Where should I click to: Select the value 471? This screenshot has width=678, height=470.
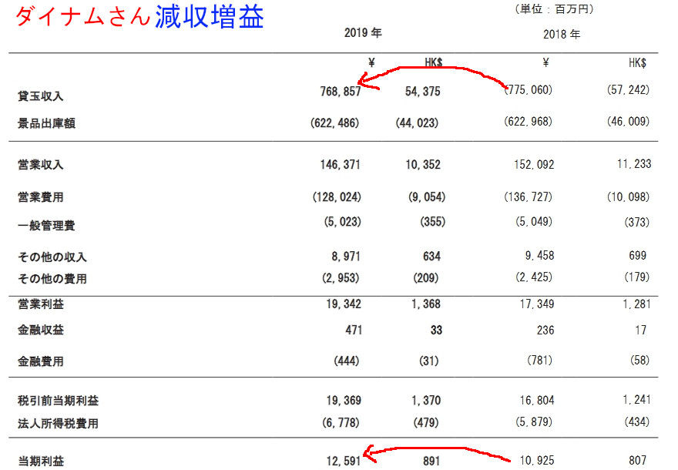pos(354,330)
